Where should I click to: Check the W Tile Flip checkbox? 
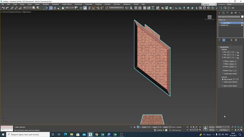(236, 58)
